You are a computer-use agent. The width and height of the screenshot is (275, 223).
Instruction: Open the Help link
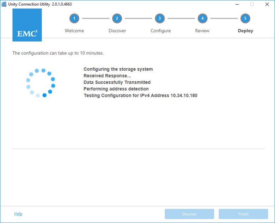pyautogui.click(x=18, y=214)
